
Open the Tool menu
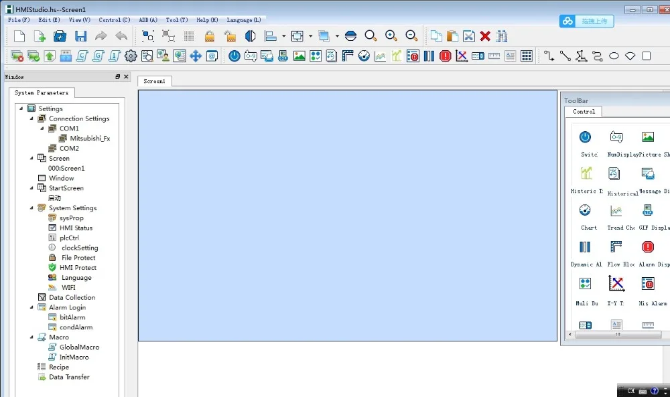tap(177, 20)
